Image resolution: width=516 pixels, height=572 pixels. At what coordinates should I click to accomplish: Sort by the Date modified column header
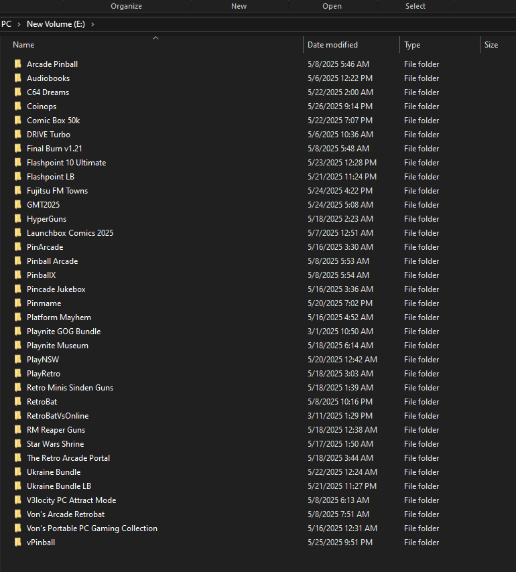[332, 45]
